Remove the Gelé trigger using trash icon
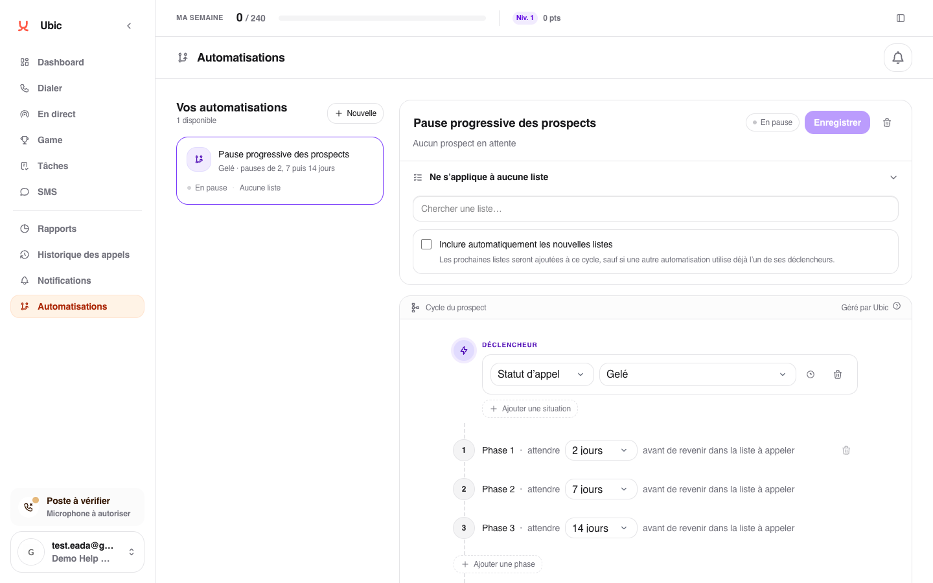The height and width of the screenshot is (583, 933). coord(838,374)
